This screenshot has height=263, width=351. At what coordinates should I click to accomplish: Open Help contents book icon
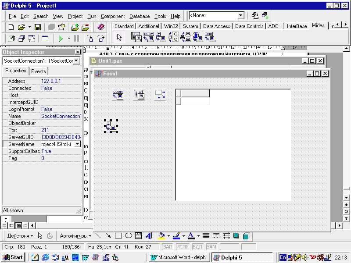tap(101, 27)
